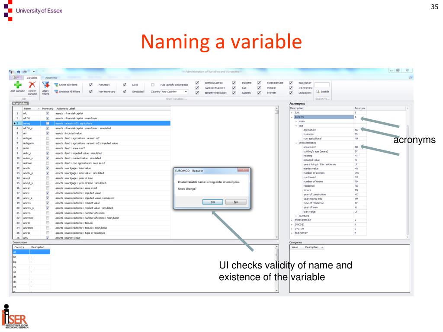Collapse the use node under ASSETS

click(x=296, y=126)
